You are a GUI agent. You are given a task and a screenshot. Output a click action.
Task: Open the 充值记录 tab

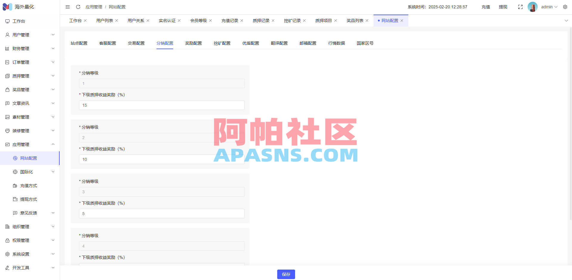(230, 20)
